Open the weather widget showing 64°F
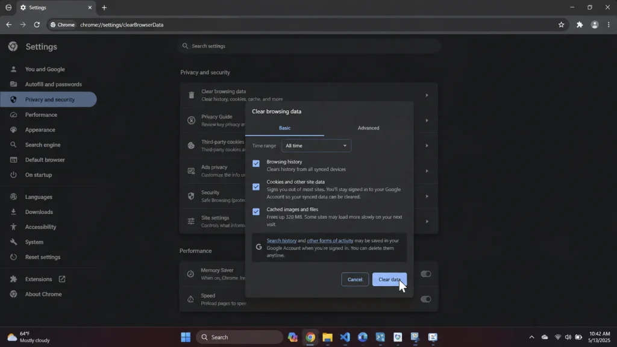 click(x=28, y=337)
